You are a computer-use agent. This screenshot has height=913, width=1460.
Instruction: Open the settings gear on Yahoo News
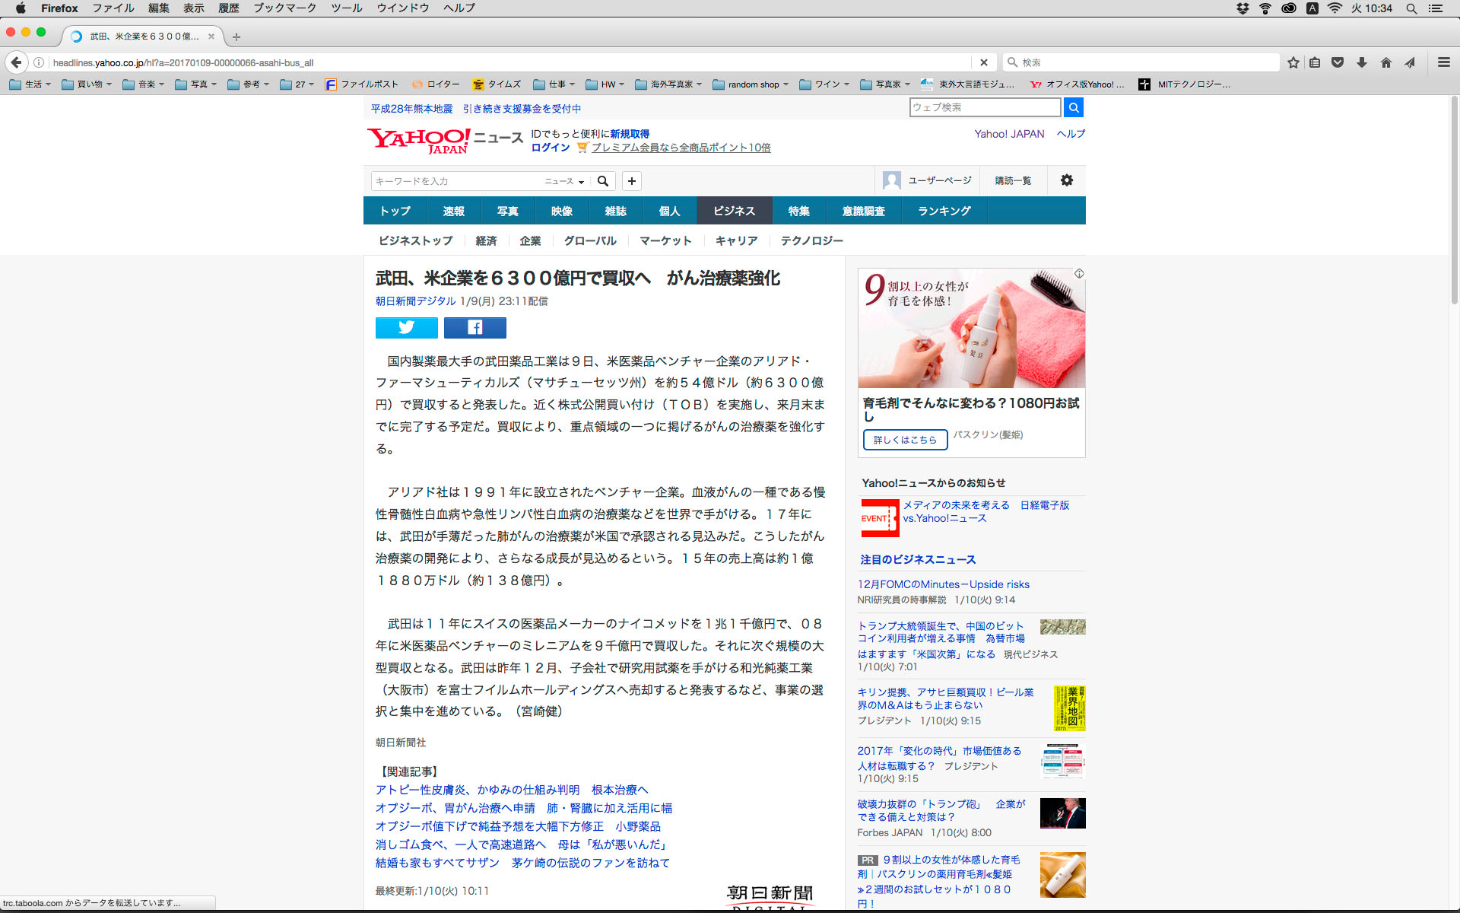1066,180
